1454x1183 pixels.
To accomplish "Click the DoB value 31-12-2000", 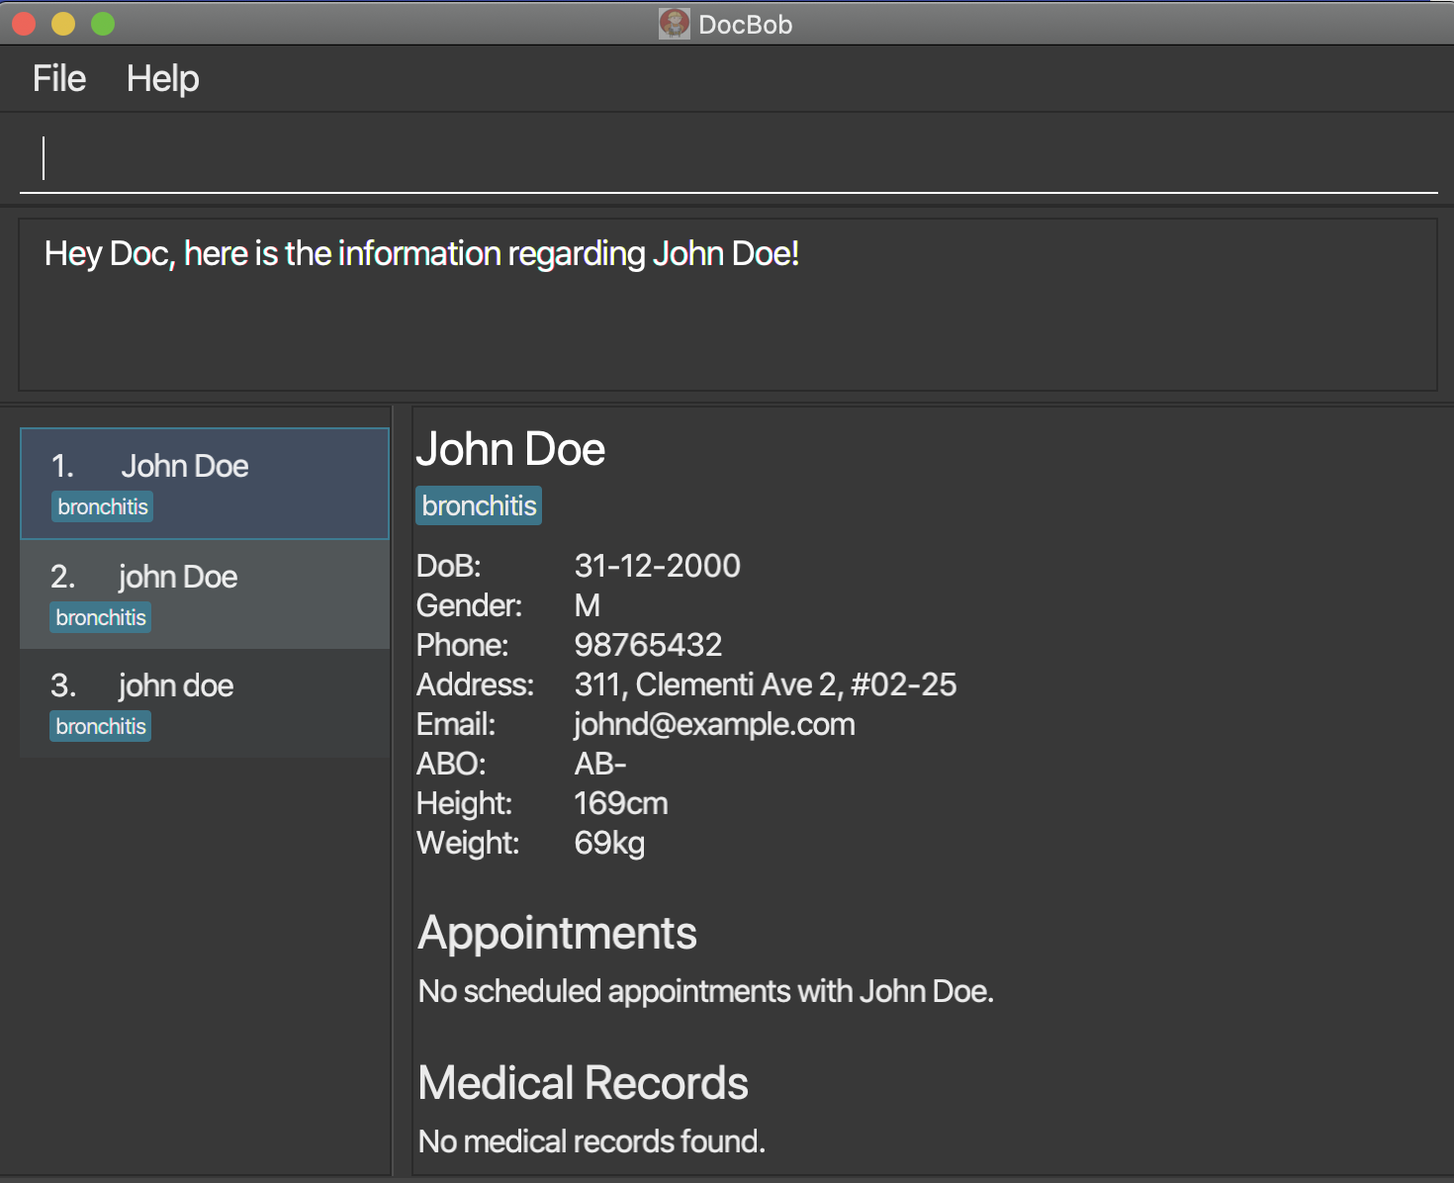I will click(x=658, y=566).
